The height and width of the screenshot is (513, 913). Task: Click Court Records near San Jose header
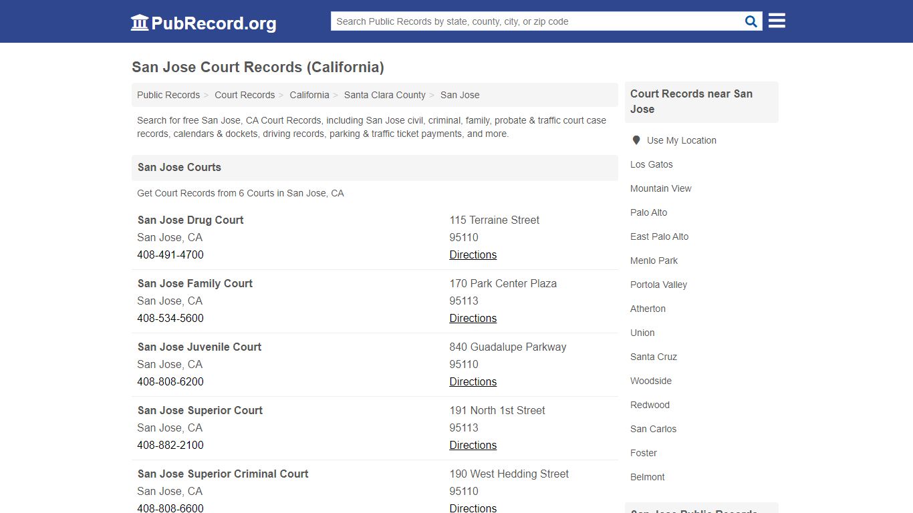click(702, 102)
